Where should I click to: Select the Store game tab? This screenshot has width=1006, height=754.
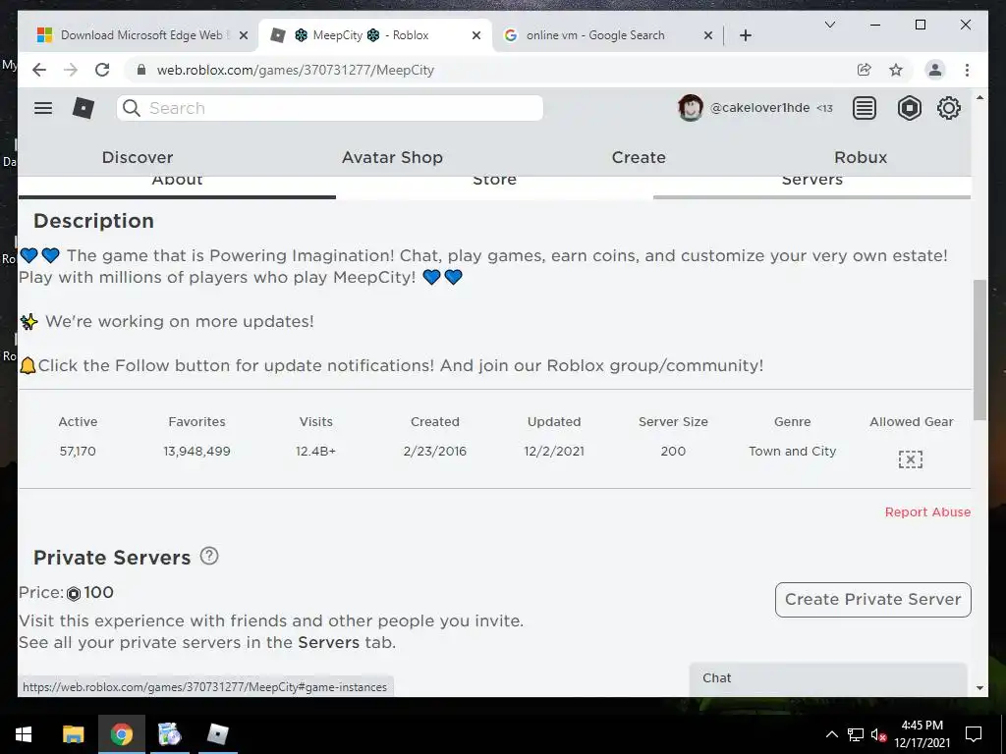click(494, 186)
